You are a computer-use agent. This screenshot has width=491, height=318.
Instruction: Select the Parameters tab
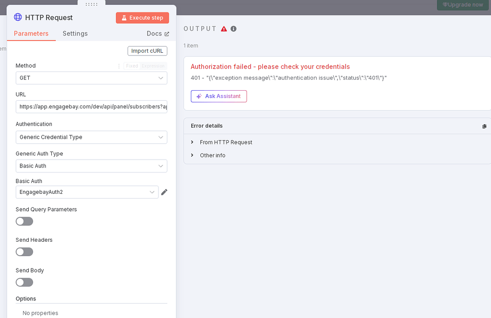[x=31, y=34]
